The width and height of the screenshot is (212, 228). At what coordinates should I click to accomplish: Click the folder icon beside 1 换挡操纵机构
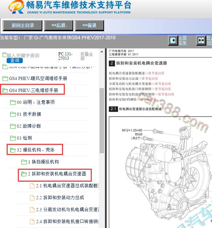click(24, 162)
